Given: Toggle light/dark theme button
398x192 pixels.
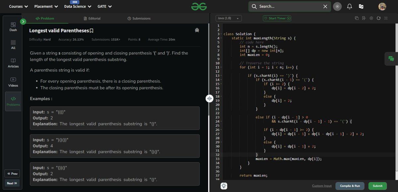Looking at the screenshot, I should (337, 6).
